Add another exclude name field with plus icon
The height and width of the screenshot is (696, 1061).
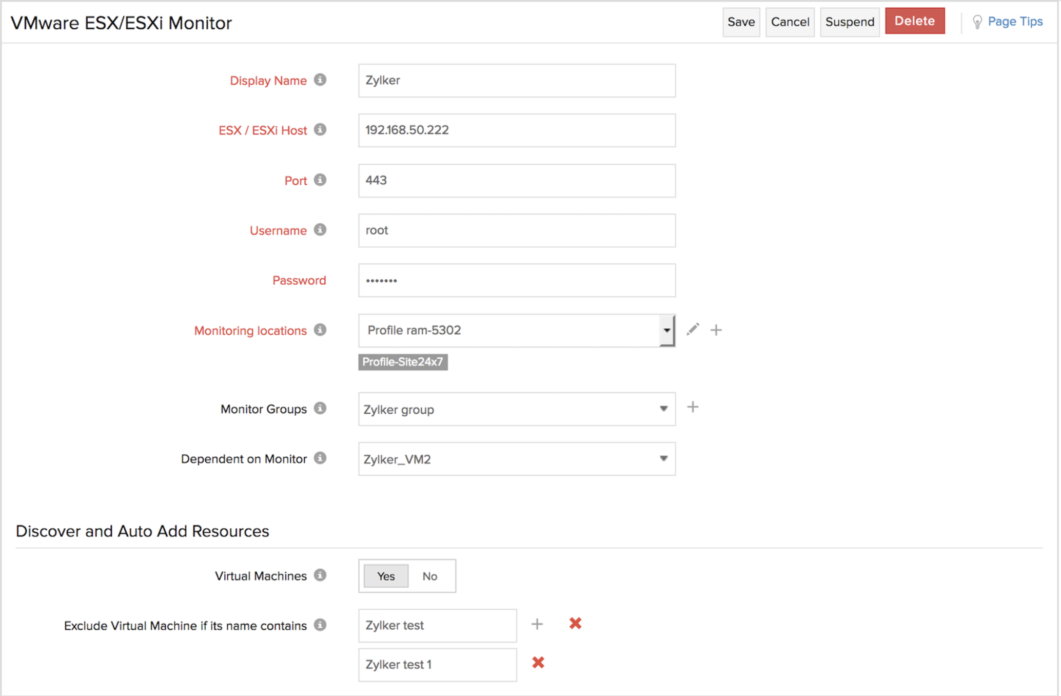[537, 624]
